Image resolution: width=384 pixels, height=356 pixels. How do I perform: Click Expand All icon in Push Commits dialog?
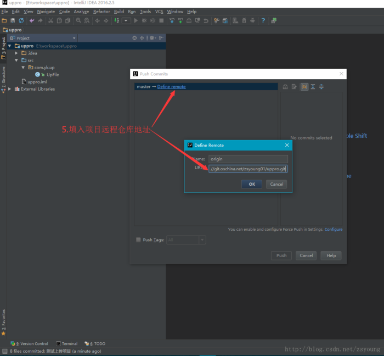click(313, 87)
